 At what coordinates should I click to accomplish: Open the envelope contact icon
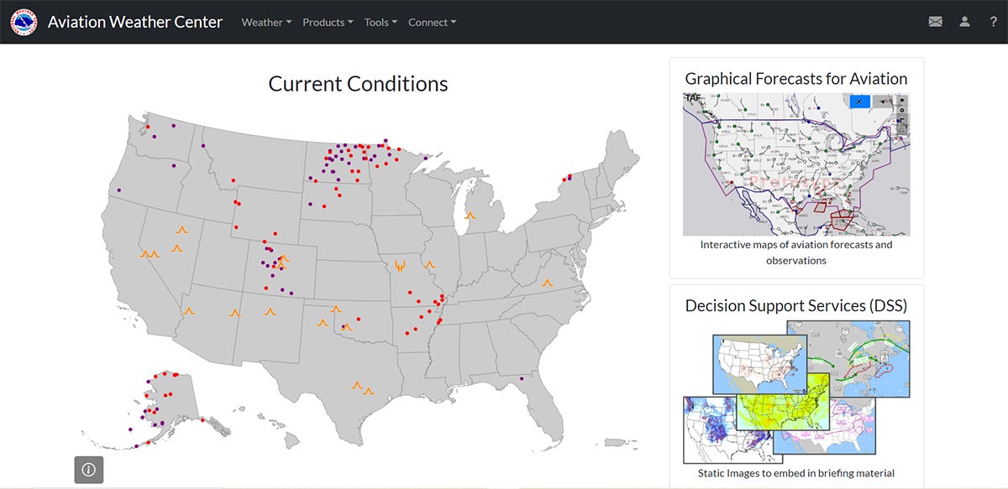[x=936, y=22]
